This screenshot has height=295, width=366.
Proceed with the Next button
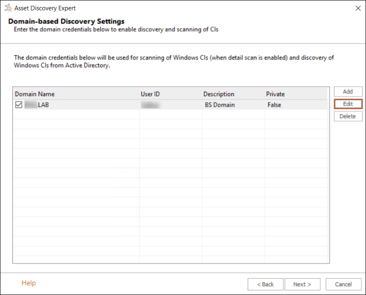pos(302,284)
